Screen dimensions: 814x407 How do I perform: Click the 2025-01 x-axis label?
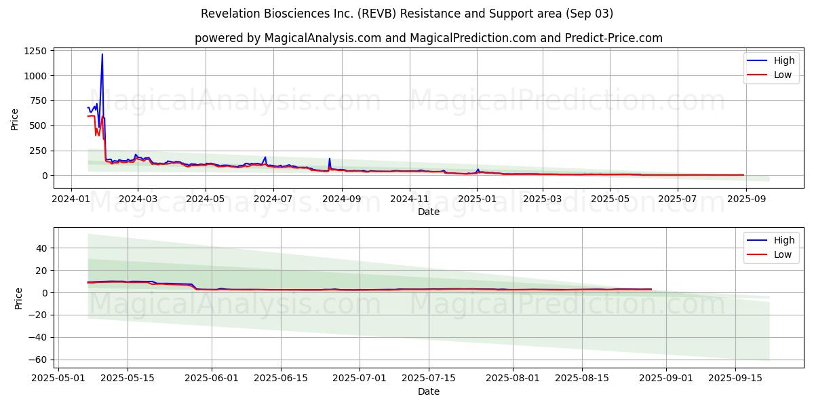coord(478,199)
